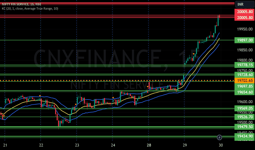Click the 19697.85 green price label
This screenshot has width=255, height=150.
pos(245,86)
